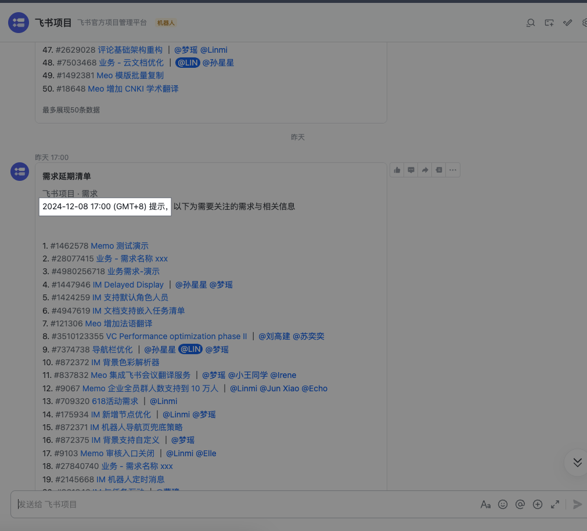Click the 飞书项目 avatar in the chat header
This screenshot has height=531, width=587.
click(x=19, y=23)
